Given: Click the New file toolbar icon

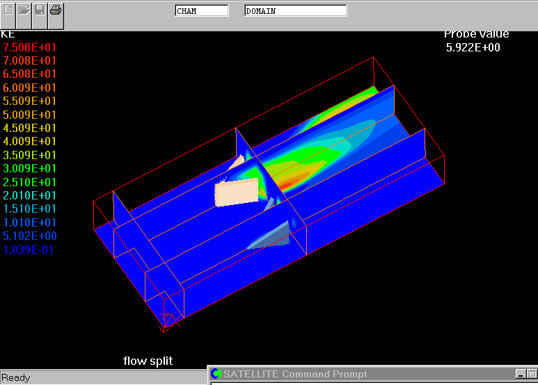Looking at the screenshot, I should click(8, 10).
